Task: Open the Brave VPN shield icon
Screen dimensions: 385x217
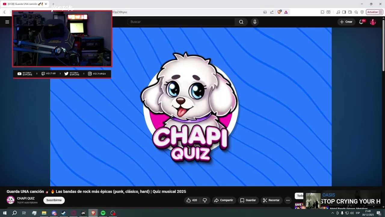Action: (x=362, y=12)
